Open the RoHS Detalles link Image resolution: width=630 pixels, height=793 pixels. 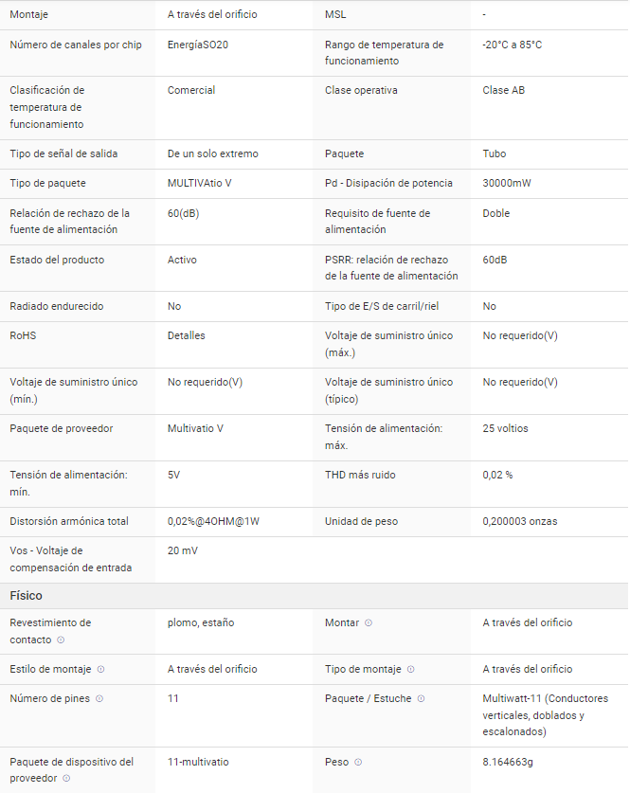click(x=186, y=335)
